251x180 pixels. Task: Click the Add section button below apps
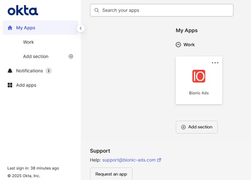(197, 127)
